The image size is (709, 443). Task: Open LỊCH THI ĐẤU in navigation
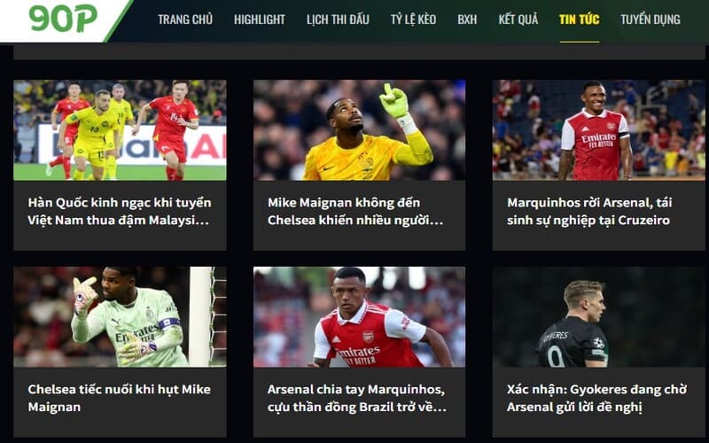click(338, 19)
